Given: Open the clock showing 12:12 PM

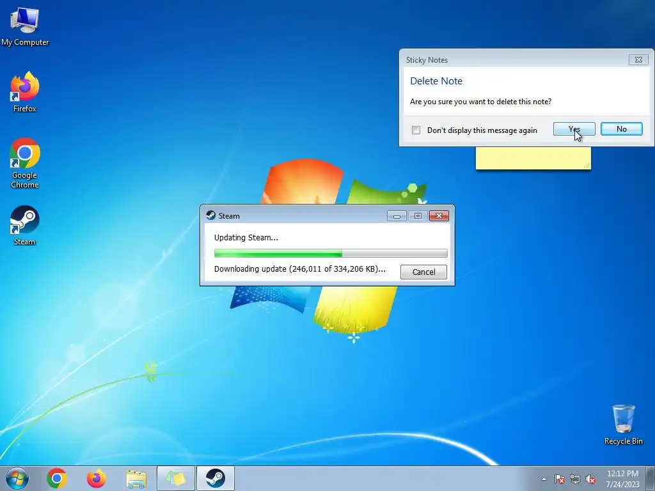Looking at the screenshot, I should 622,478.
